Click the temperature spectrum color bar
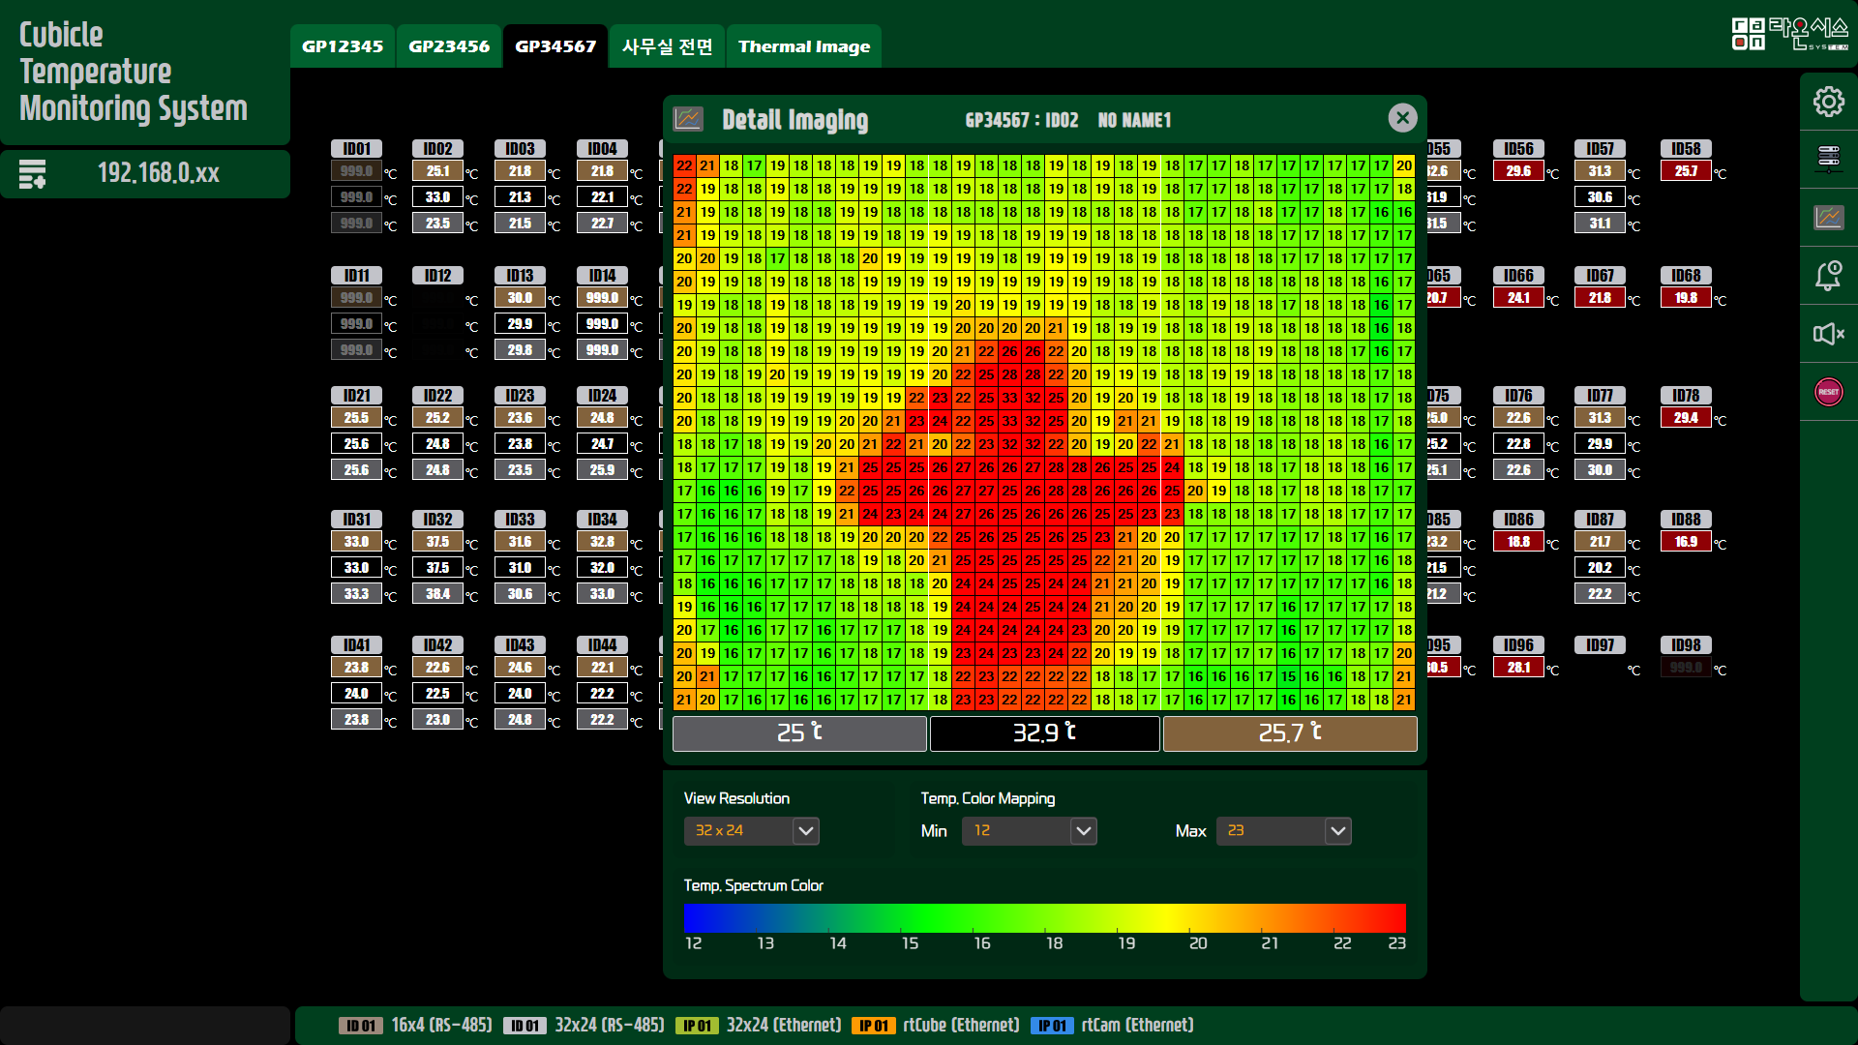Screen dimensions: 1858x1045 click(x=1045, y=917)
